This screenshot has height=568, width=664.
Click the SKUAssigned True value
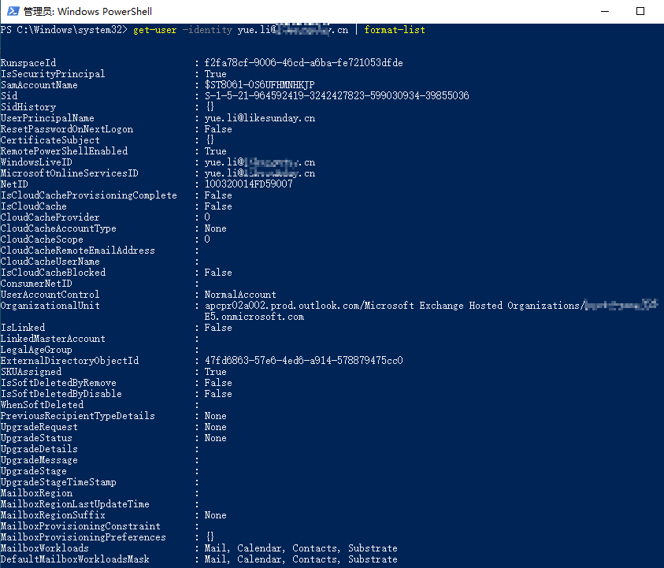tap(215, 372)
